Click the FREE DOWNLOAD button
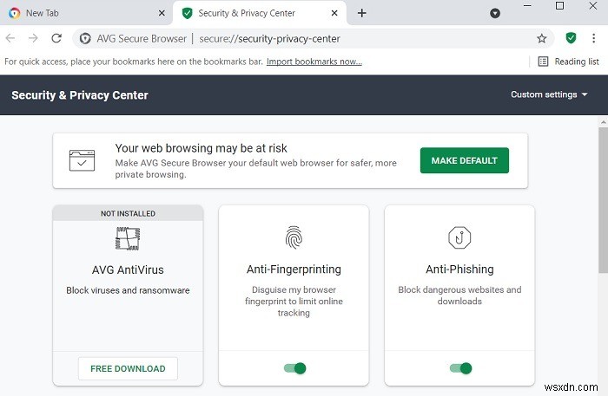 (x=128, y=368)
